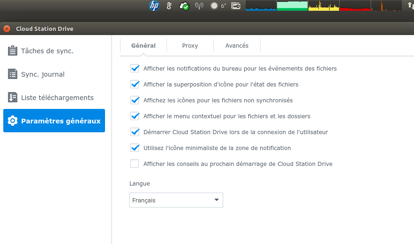Click the HP icon in the top panel

pos(154,6)
